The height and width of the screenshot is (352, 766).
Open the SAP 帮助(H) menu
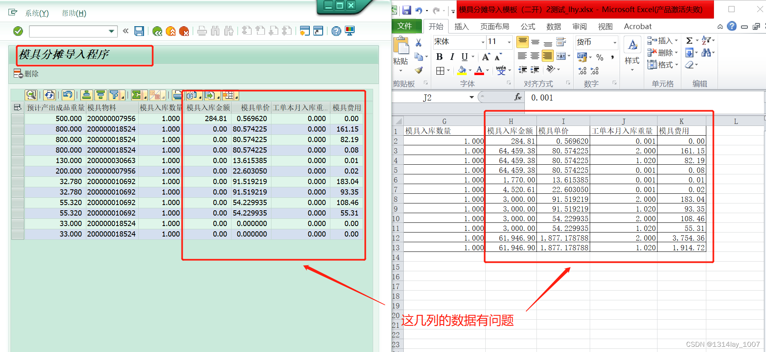pos(74,13)
